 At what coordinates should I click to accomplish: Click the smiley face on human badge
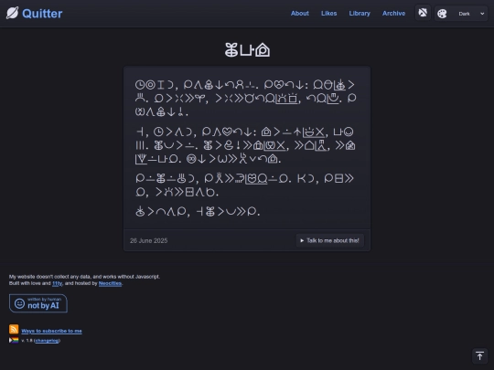point(19,303)
